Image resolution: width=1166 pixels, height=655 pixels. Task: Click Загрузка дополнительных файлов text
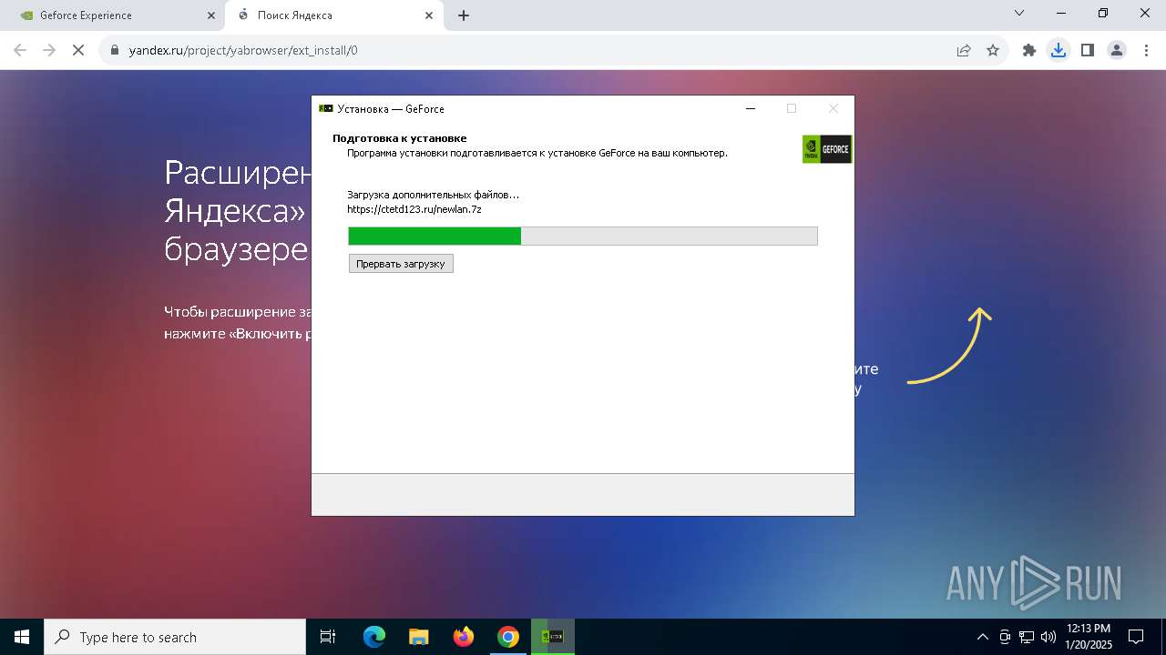(433, 195)
